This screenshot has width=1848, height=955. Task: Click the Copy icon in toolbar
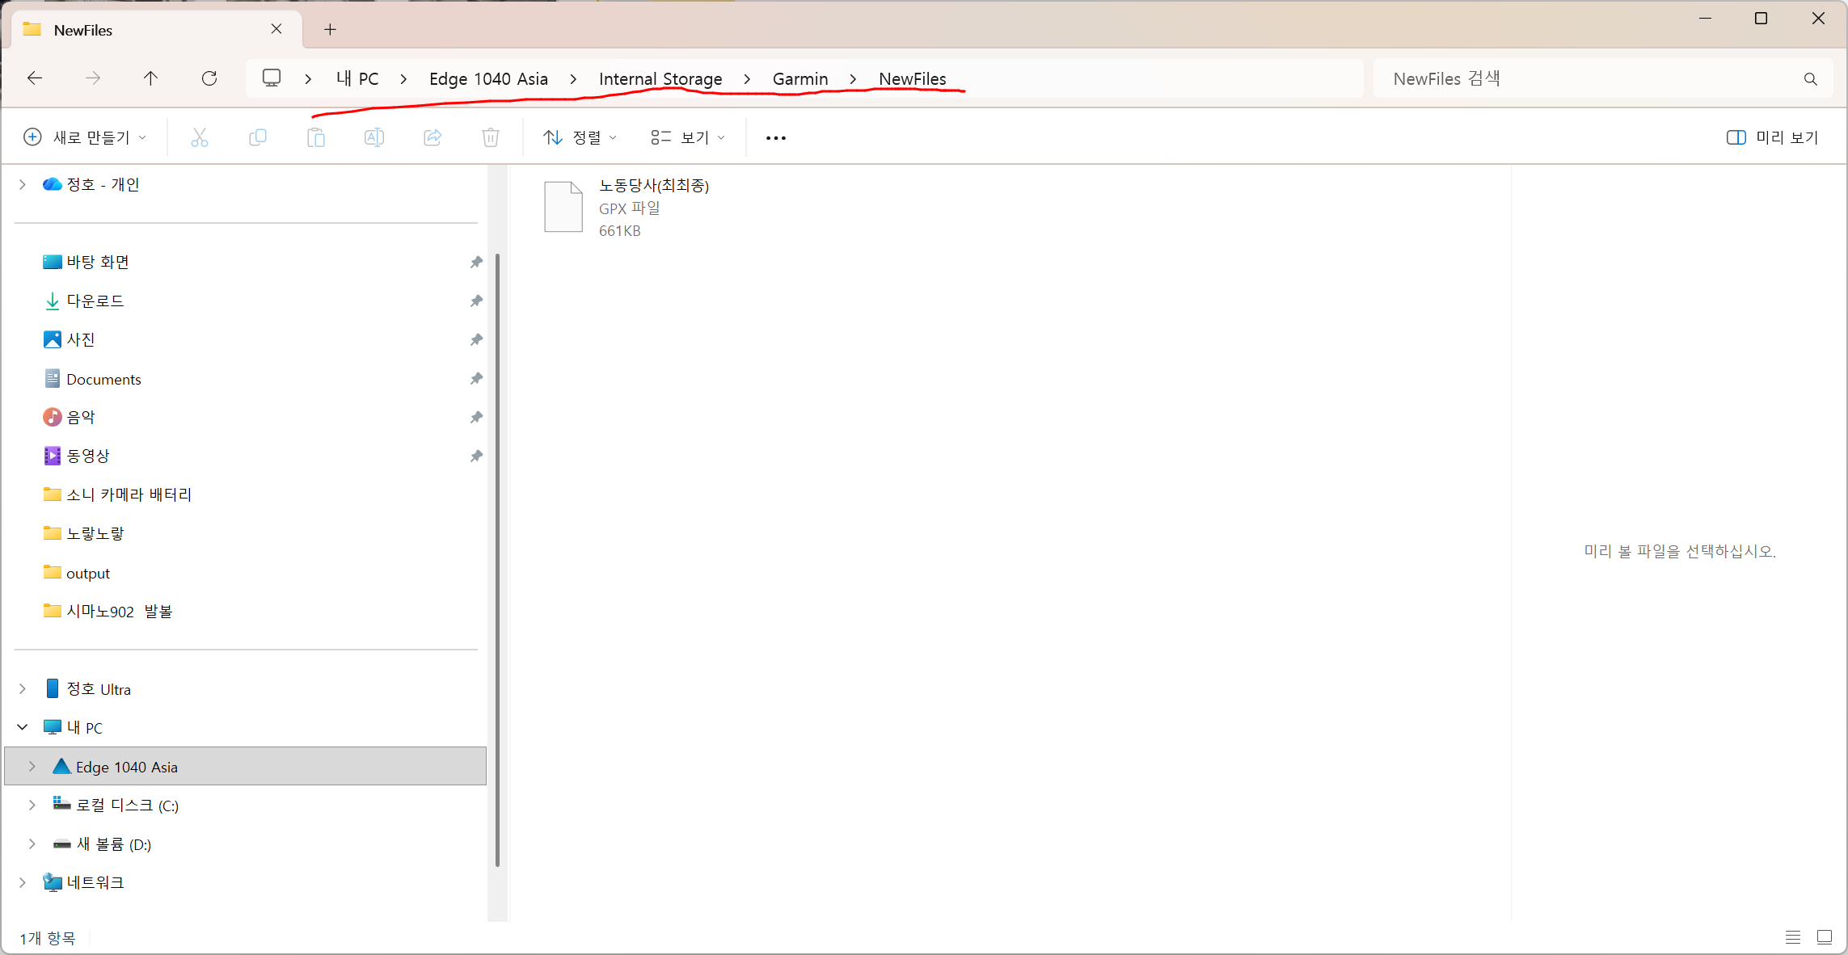click(258, 137)
